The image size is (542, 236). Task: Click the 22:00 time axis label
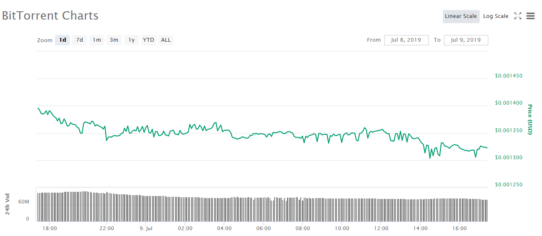pyautogui.click(x=107, y=228)
